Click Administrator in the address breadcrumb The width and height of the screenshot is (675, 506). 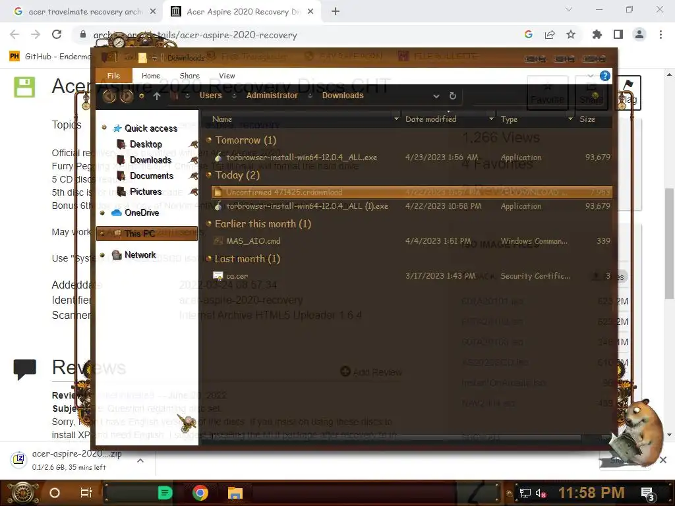click(272, 96)
